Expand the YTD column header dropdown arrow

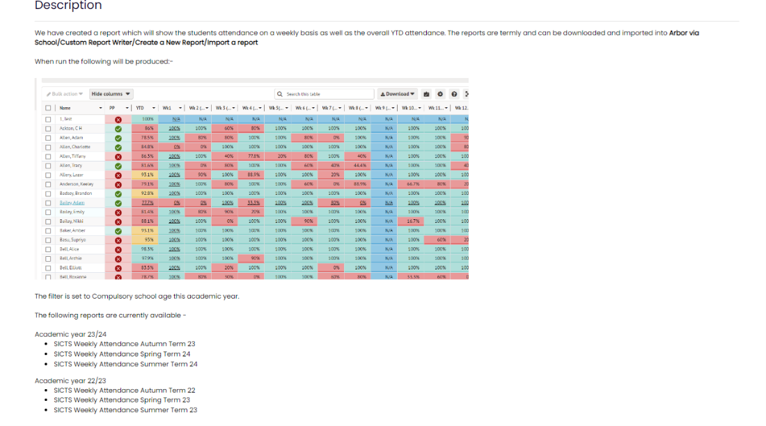pyautogui.click(x=154, y=108)
